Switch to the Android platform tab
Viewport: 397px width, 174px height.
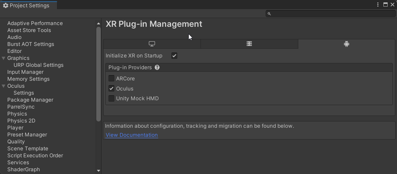(x=346, y=44)
